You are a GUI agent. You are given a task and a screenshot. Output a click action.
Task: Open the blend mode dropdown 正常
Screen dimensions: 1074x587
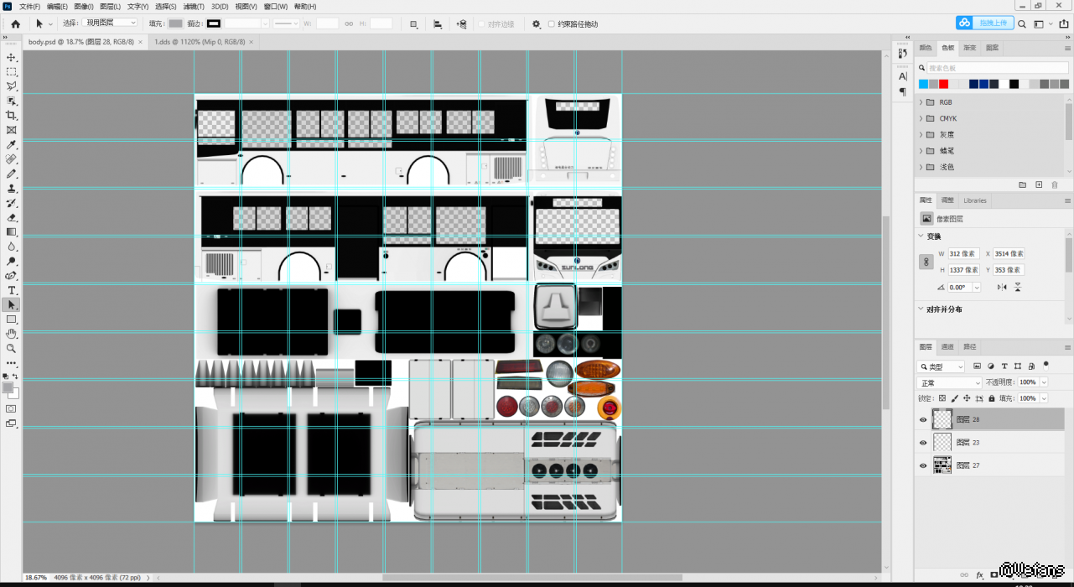click(948, 382)
